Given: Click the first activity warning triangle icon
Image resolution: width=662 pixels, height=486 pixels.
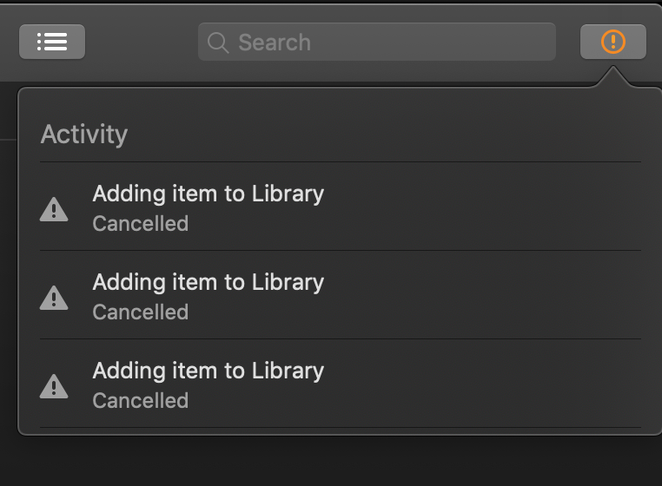Looking at the screenshot, I should [54, 209].
